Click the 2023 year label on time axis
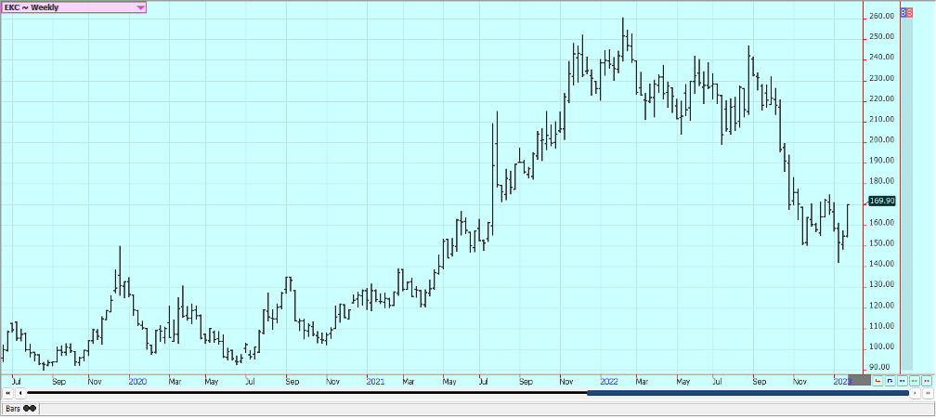 tap(841, 381)
